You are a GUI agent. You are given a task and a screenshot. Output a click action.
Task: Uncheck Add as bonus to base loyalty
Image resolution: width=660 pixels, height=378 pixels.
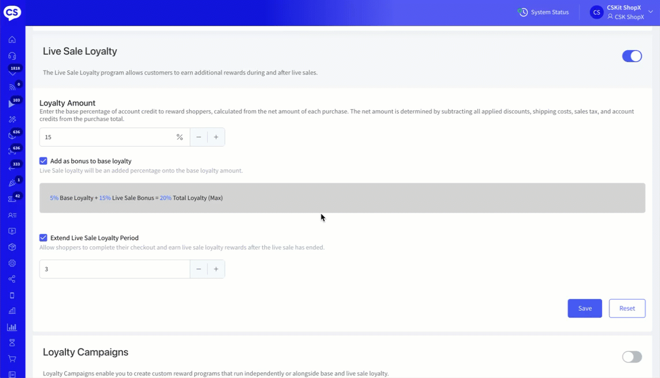pyautogui.click(x=43, y=161)
